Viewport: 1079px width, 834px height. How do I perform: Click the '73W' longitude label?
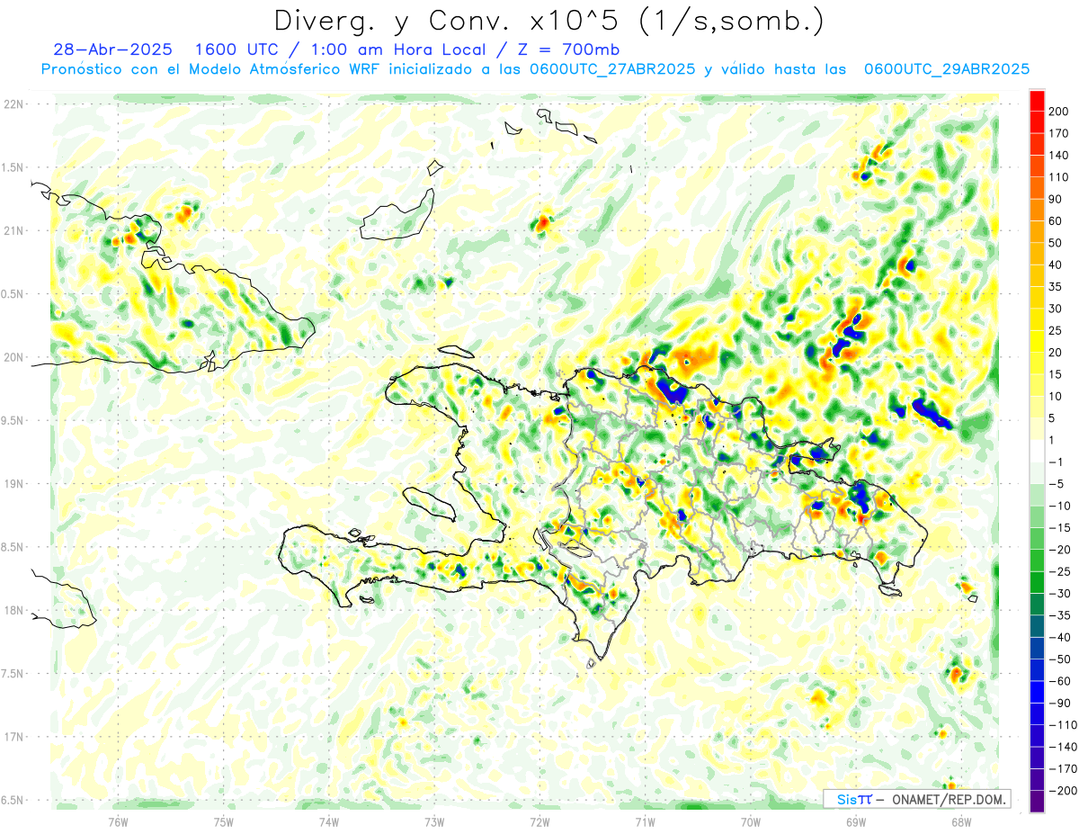pos(434,821)
